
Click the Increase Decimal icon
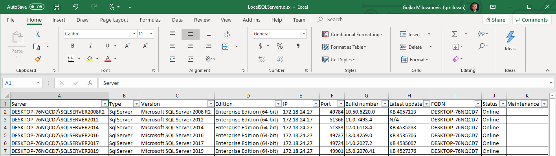(x=262, y=59)
